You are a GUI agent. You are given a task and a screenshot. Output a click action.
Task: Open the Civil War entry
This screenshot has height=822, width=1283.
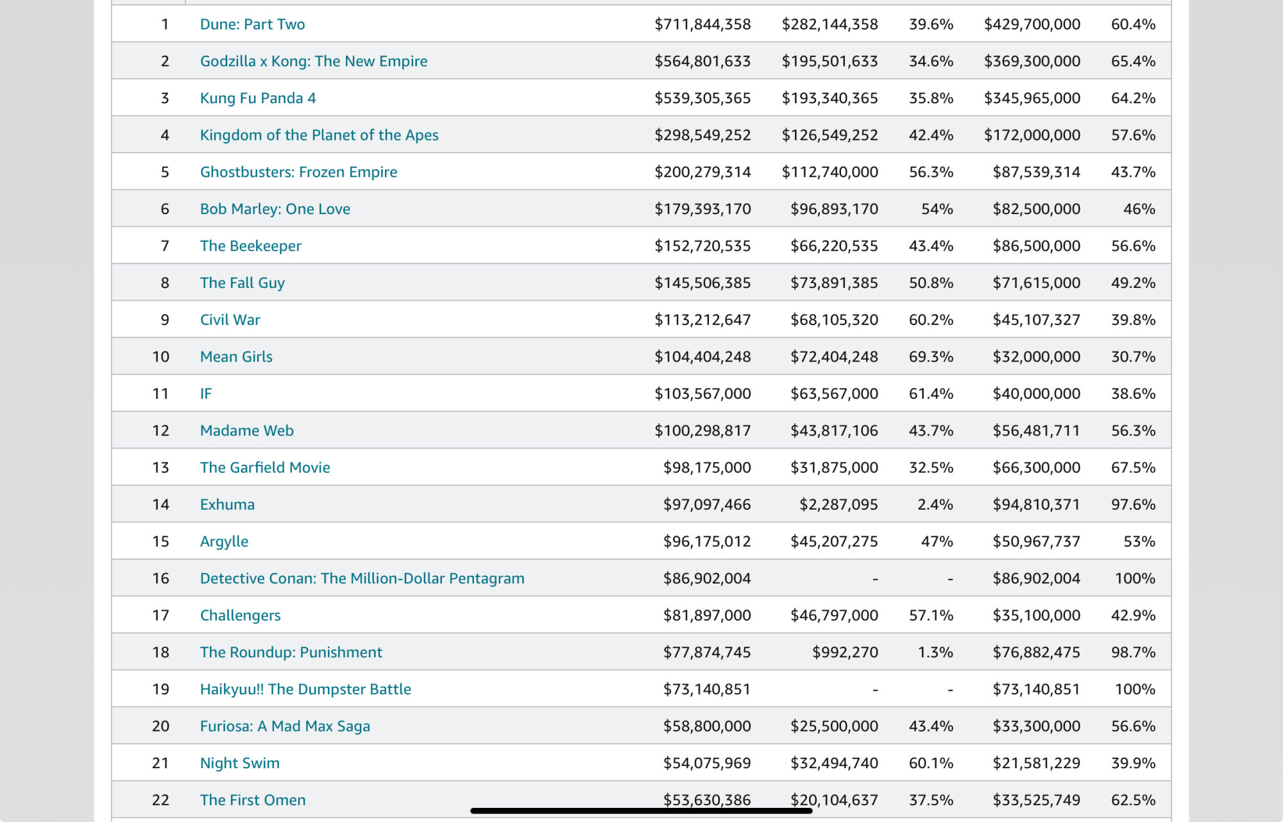pos(230,320)
